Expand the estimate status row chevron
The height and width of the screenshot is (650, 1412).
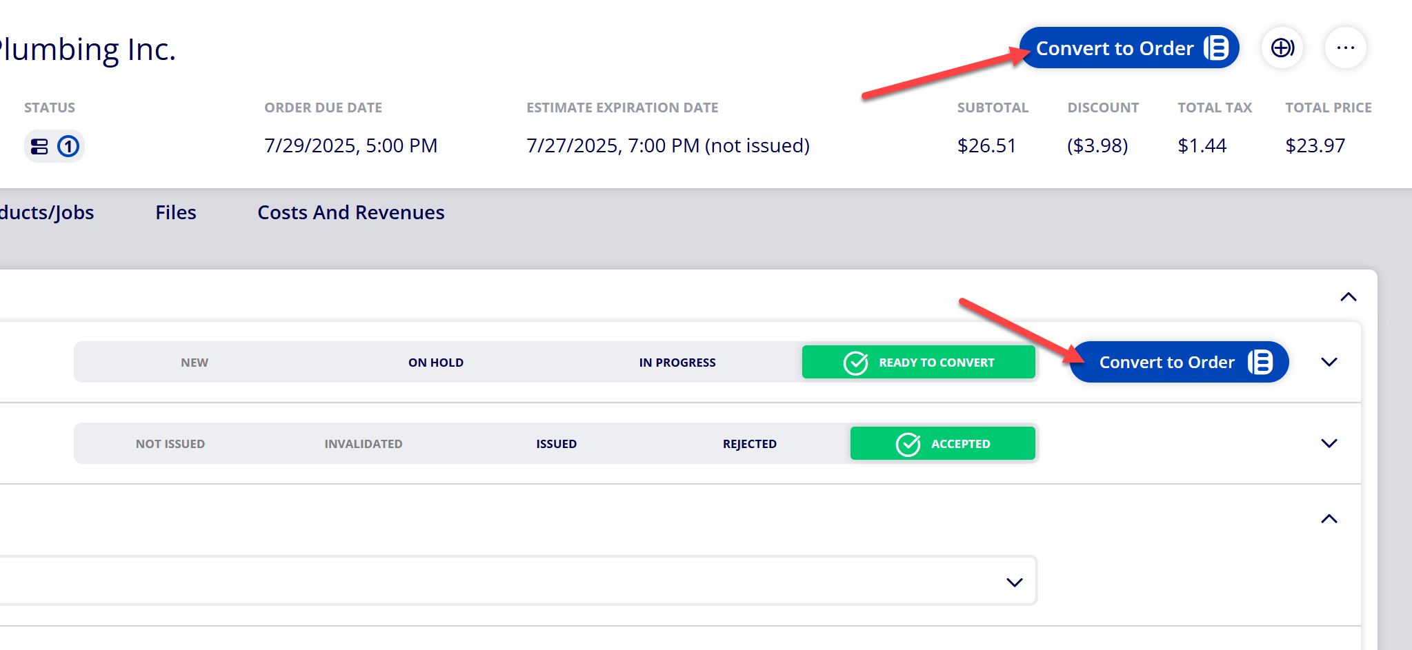[x=1329, y=443]
